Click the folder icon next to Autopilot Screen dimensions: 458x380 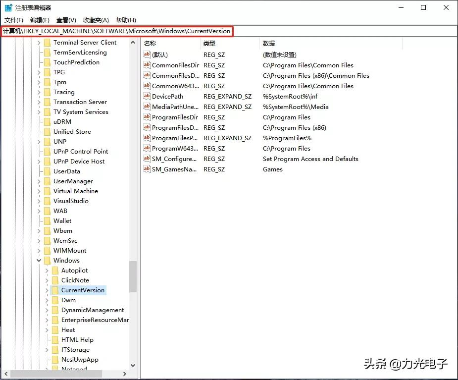[x=55, y=271]
